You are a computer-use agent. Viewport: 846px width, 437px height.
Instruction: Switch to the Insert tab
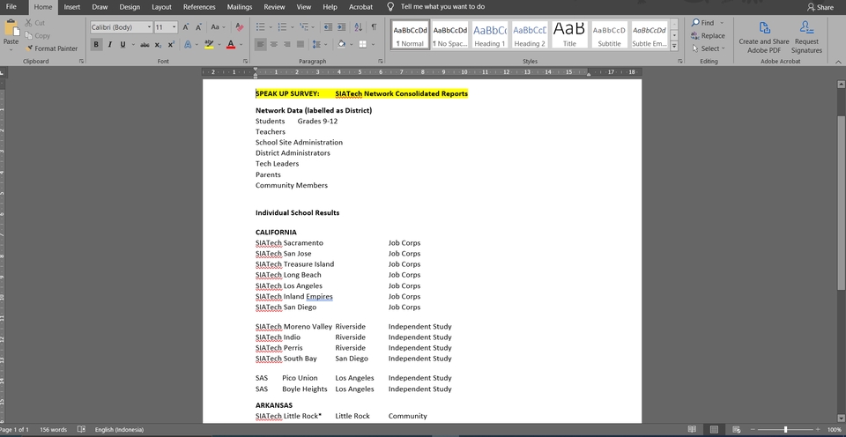(71, 7)
